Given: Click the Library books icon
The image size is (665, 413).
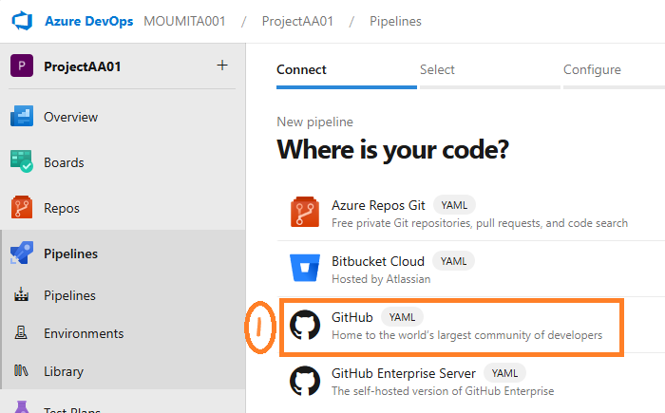Looking at the screenshot, I should click(x=21, y=370).
